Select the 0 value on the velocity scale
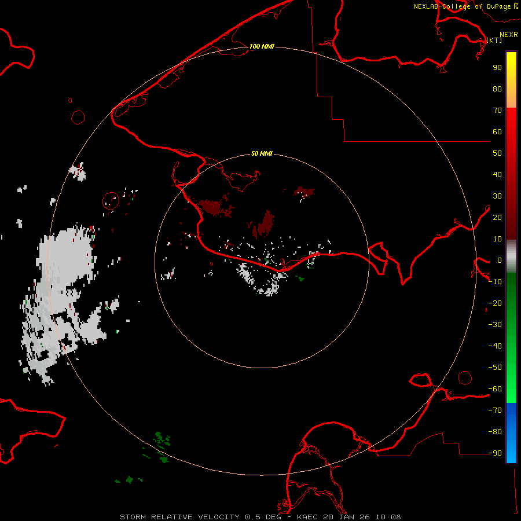The height and width of the screenshot is (521, 521). pos(500,260)
